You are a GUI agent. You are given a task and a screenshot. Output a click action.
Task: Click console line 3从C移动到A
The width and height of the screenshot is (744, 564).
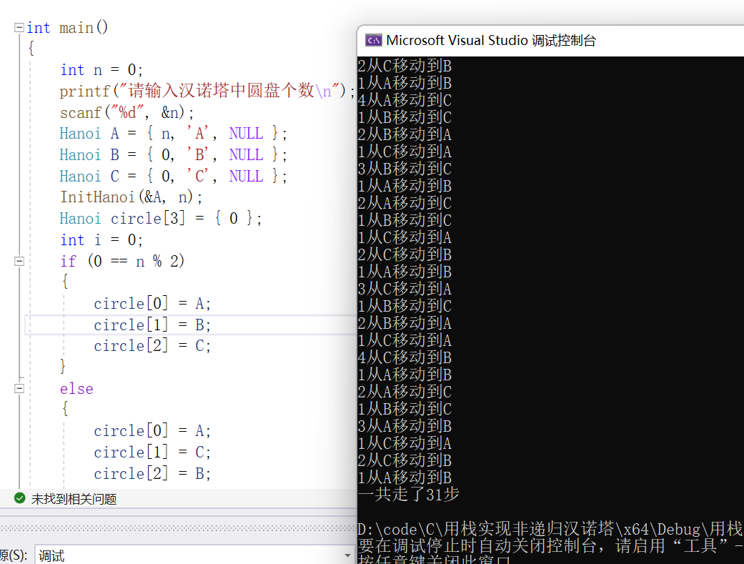tap(405, 289)
